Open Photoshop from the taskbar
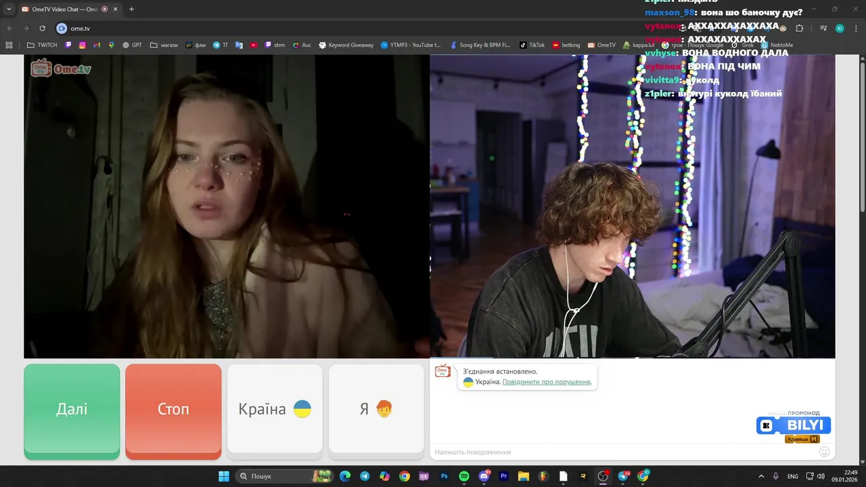This screenshot has width=866, height=487. click(445, 476)
